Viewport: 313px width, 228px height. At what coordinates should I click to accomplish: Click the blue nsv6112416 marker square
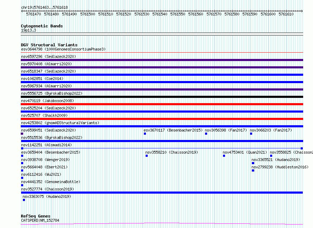coord(22,178)
